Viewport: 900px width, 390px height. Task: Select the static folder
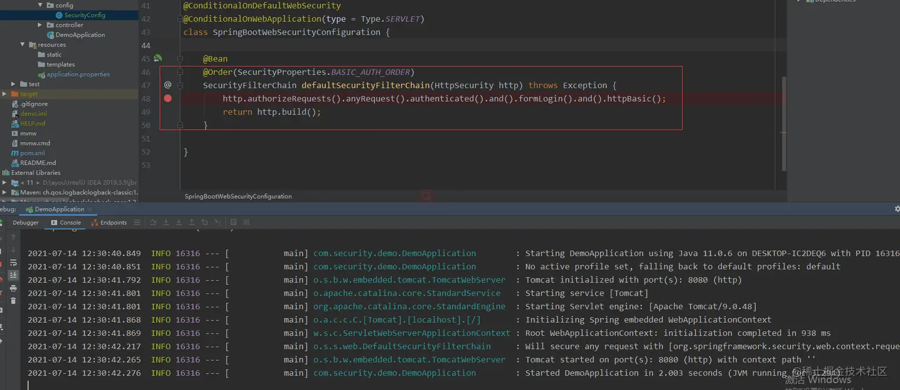pos(49,55)
